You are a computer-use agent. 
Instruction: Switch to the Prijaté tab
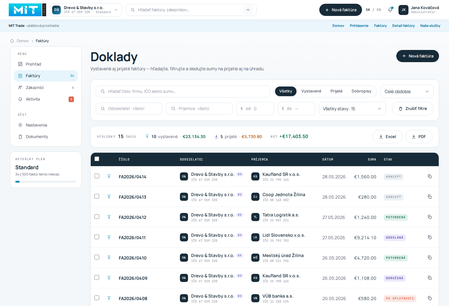pos(336,91)
